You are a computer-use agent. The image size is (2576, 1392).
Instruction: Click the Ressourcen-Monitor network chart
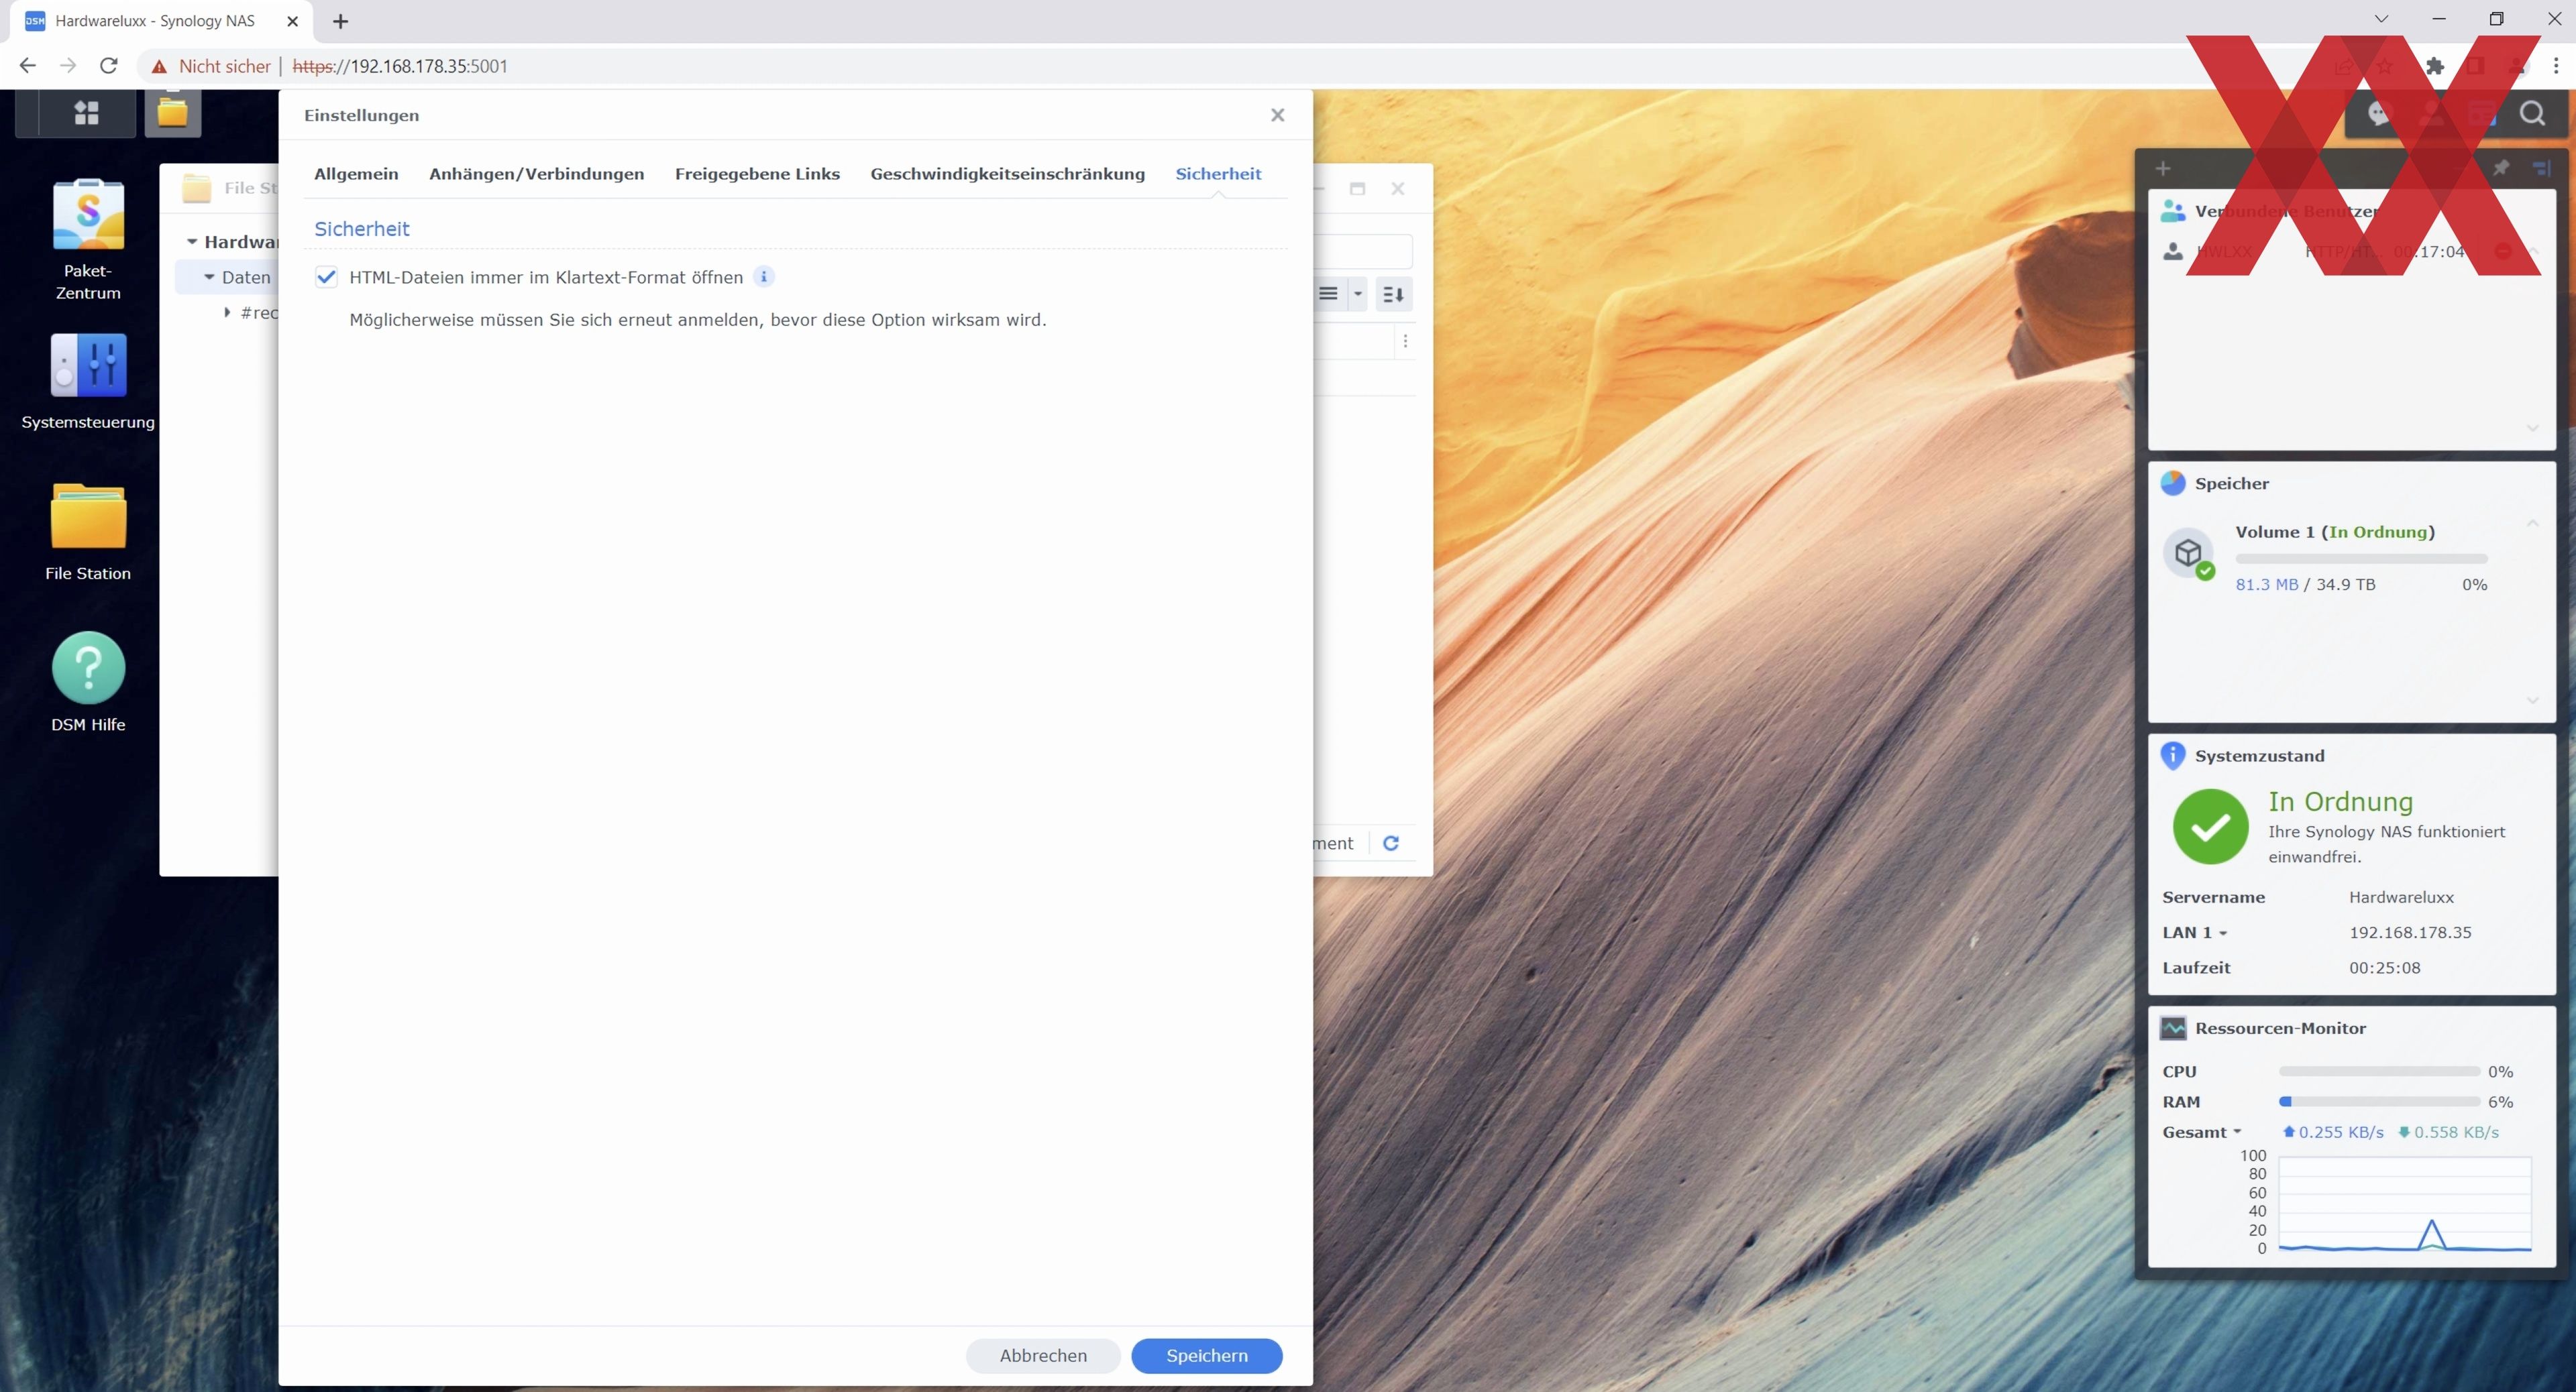(2404, 1204)
